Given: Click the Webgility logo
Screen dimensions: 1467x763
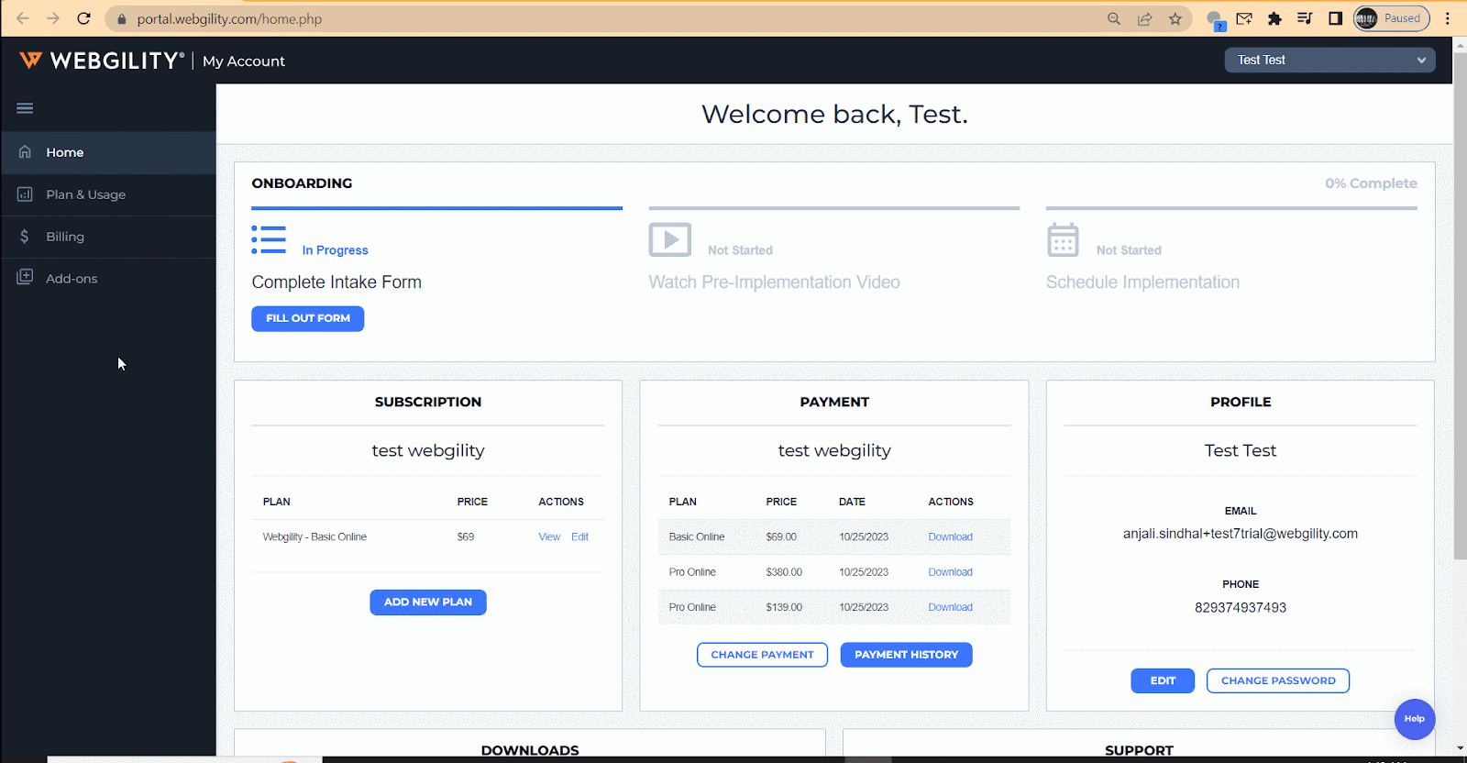Looking at the screenshot, I should 102,61.
